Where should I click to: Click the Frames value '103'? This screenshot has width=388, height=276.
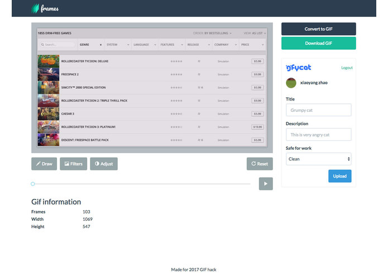(x=87, y=212)
